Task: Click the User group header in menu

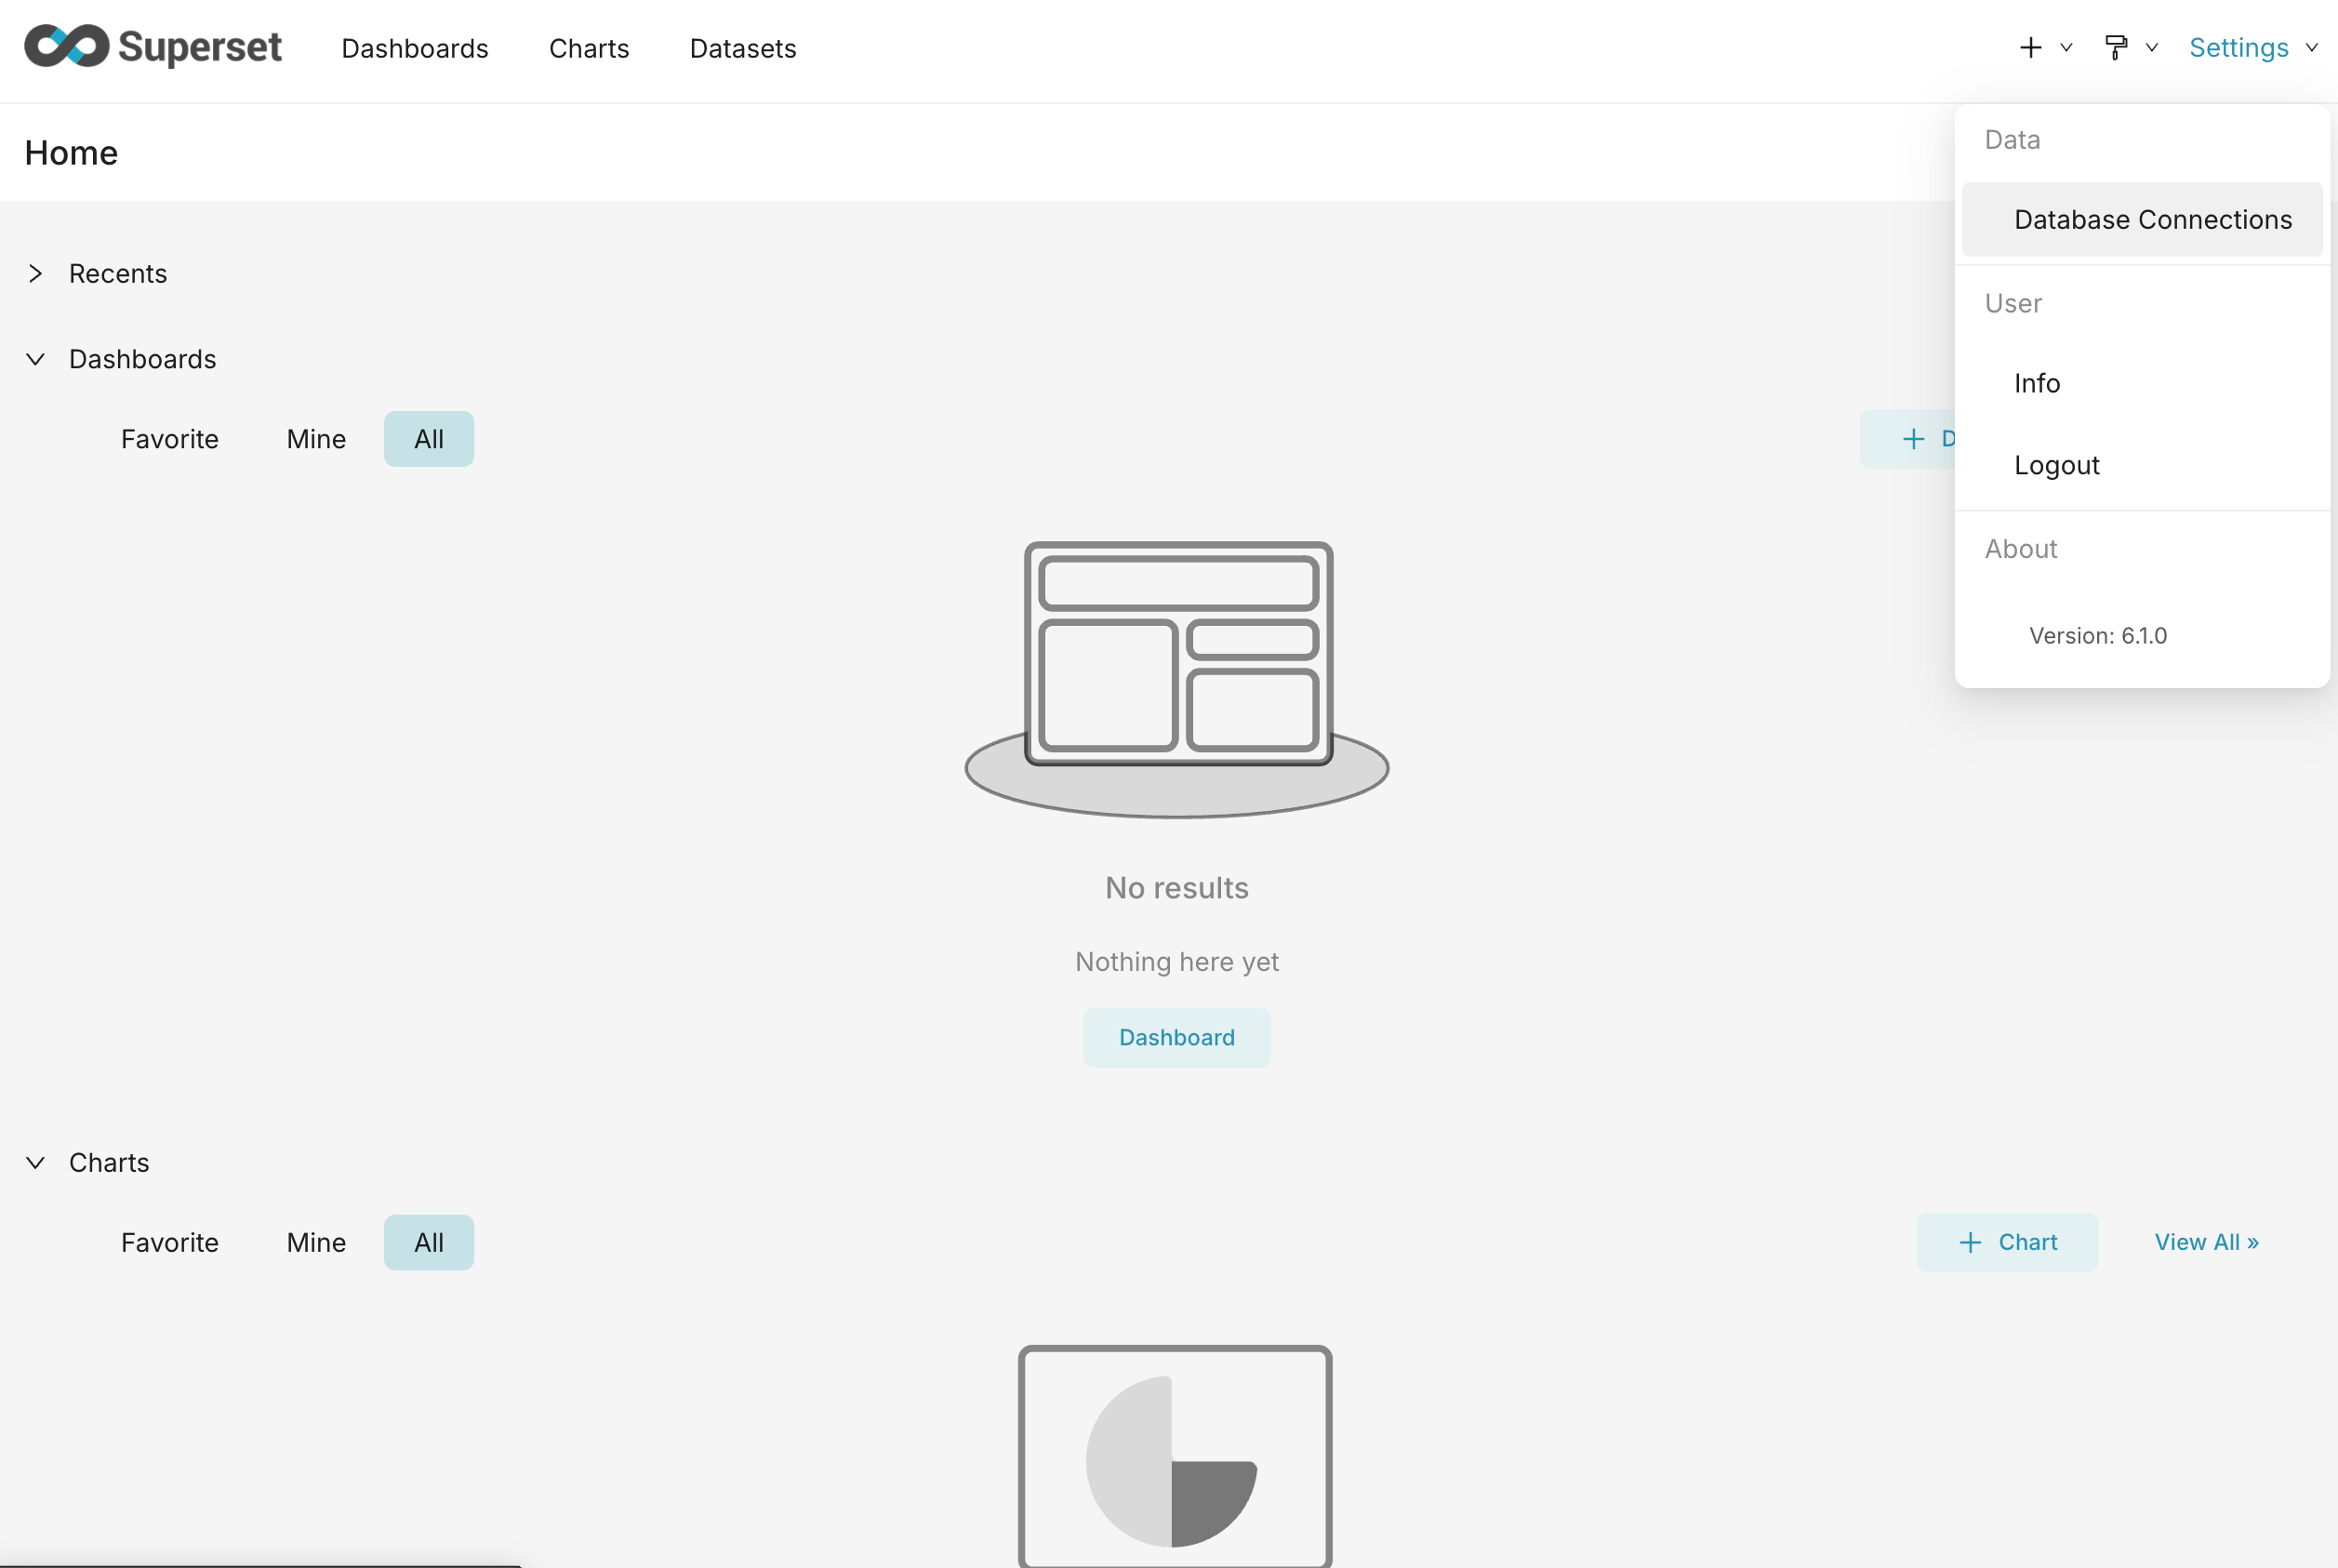Action: click(2013, 303)
